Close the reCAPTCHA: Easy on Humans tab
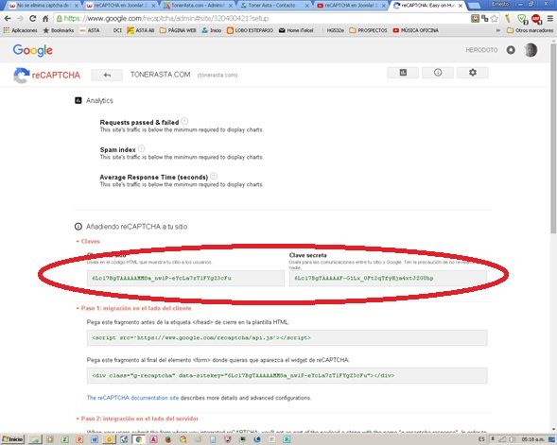557x445 pixels. (x=461, y=6)
